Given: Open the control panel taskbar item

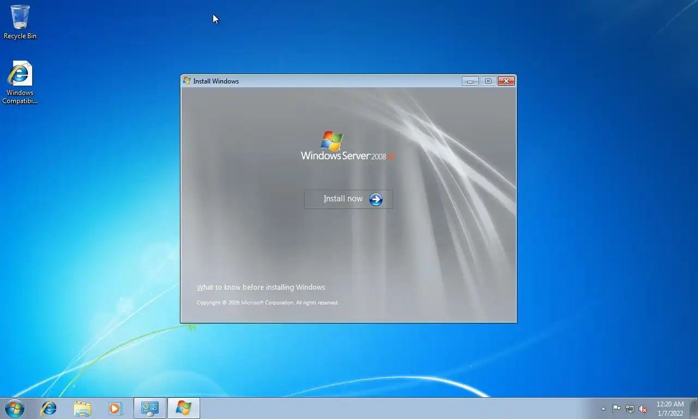Looking at the screenshot, I should pyautogui.click(x=150, y=408).
